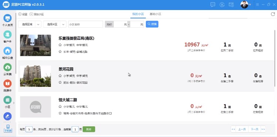The height and width of the screenshot is (137, 277).
Task: Open the user avatar dropdown arrow
Action: point(250,5)
